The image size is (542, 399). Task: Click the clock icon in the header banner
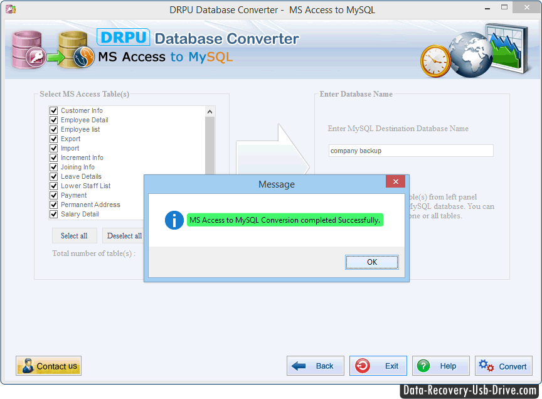[435, 61]
